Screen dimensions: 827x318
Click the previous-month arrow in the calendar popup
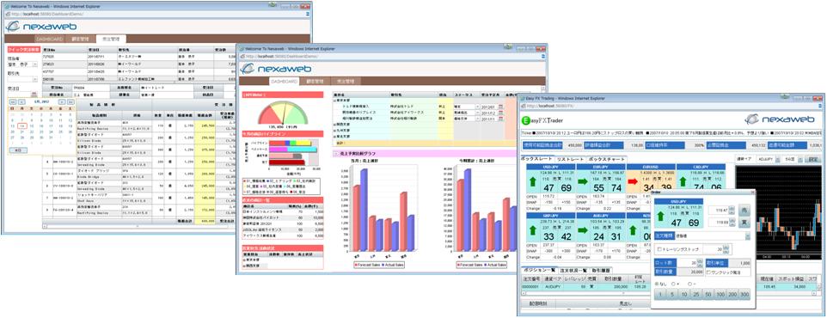22,101
